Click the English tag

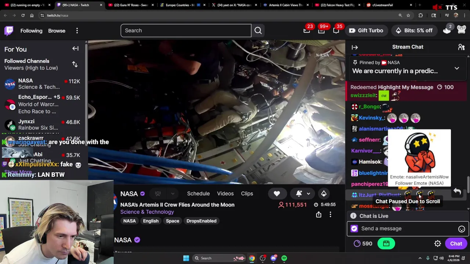pos(151,221)
